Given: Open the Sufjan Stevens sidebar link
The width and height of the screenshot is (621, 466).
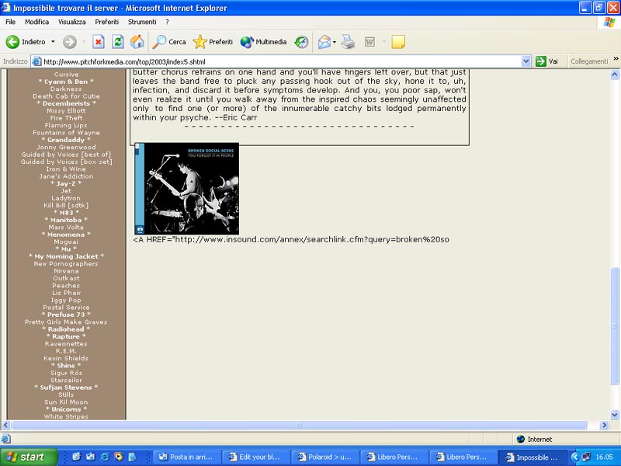Looking at the screenshot, I should [66, 388].
